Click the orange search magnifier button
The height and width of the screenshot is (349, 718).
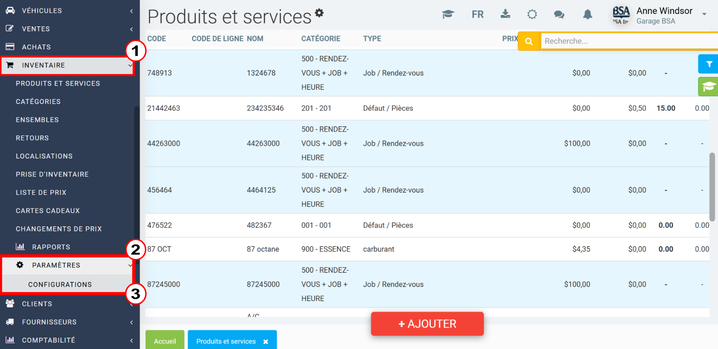coord(529,41)
